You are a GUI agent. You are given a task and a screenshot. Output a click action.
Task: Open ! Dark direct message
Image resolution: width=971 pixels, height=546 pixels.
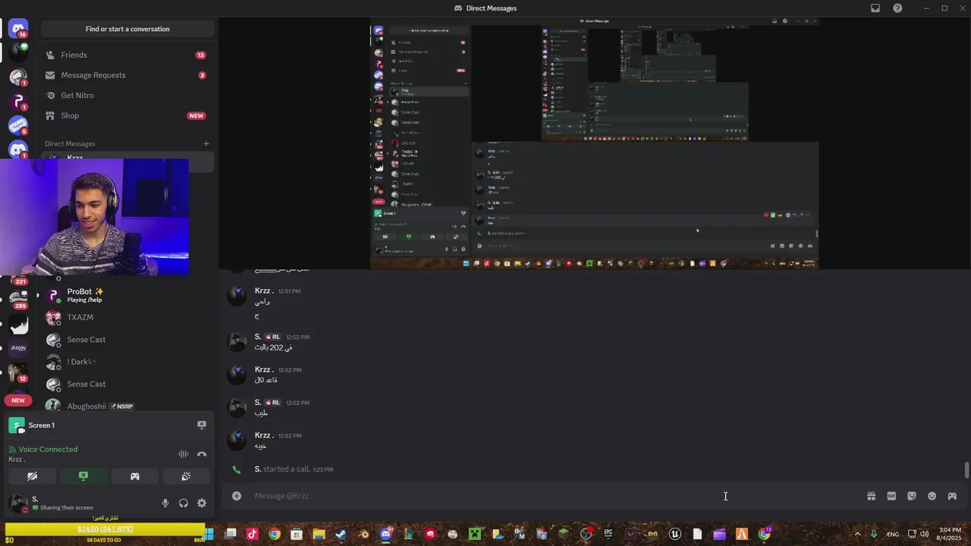click(127, 362)
